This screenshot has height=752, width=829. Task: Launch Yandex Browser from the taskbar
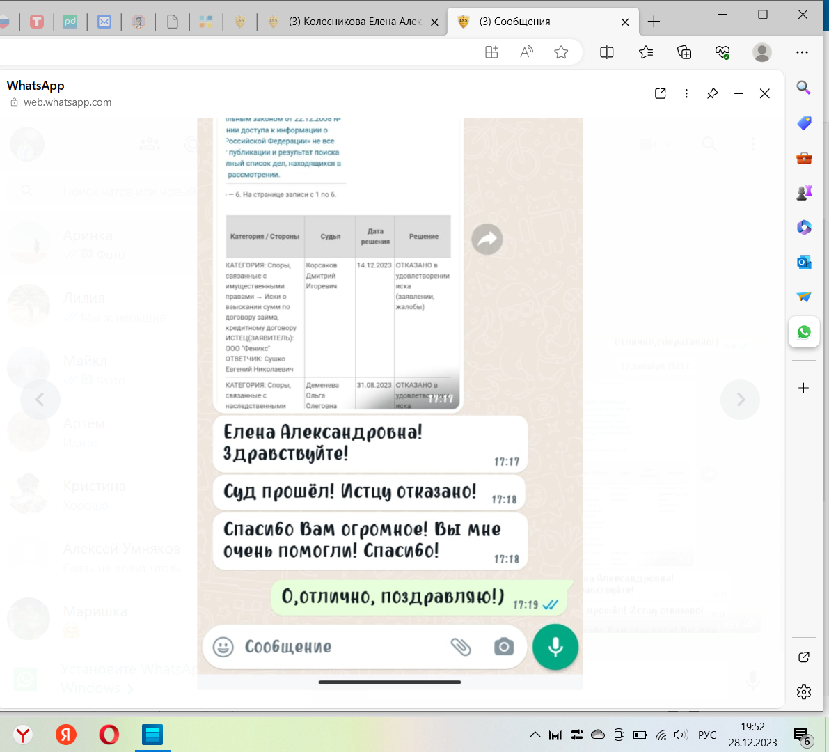tap(23, 734)
